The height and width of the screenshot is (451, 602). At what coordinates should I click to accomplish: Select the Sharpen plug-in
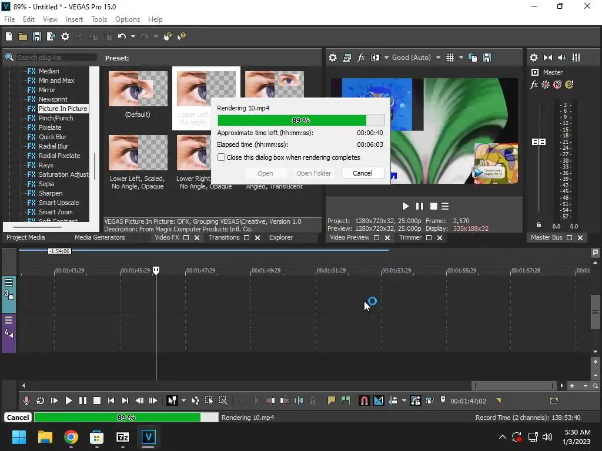tap(51, 193)
